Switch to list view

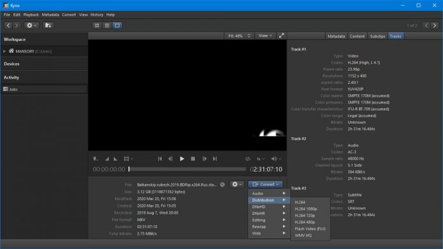pyautogui.click(x=107, y=25)
